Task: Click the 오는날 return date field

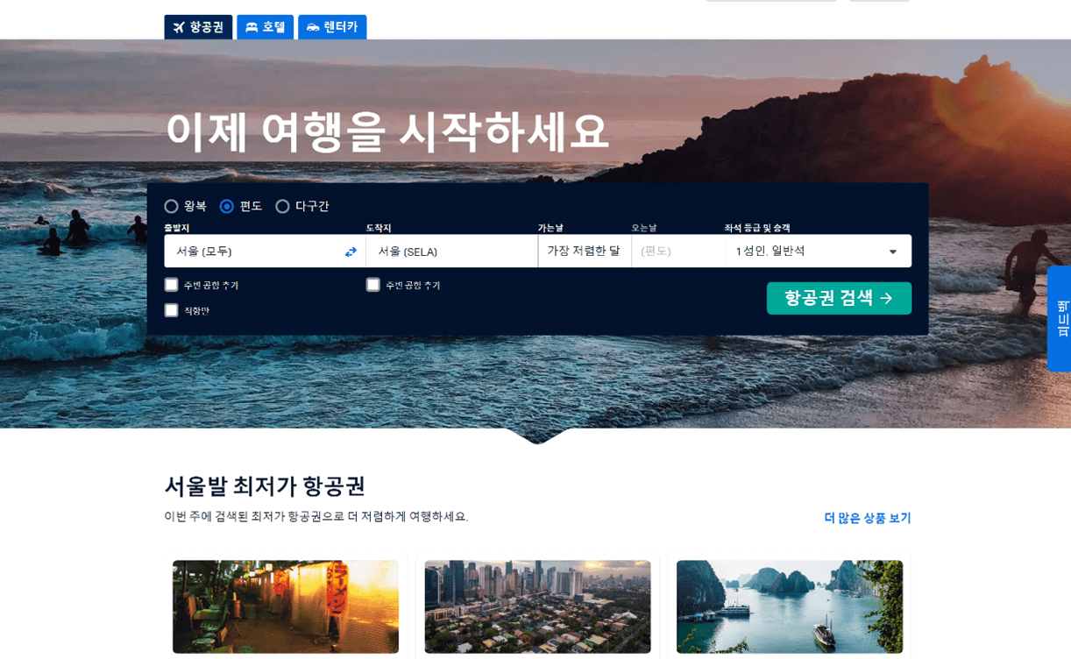Action: [x=678, y=251]
